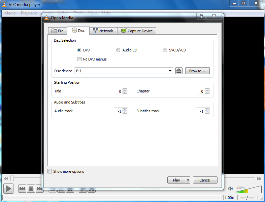The height and width of the screenshot is (202, 265).
Task: Increase the Title spinner value
Action: coord(125,90)
